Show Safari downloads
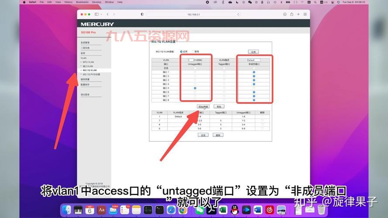The image size is (388, 218). point(285,14)
